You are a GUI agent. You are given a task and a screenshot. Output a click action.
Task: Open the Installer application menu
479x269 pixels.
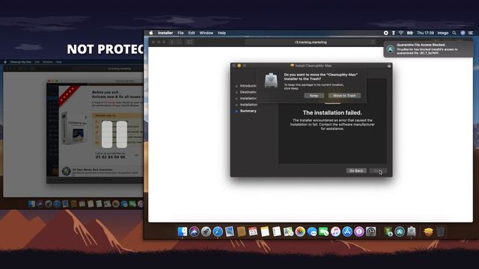point(165,33)
